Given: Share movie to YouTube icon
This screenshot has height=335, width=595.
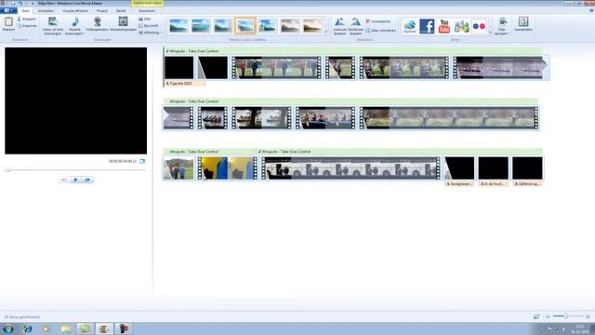Looking at the screenshot, I should pos(444,26).
